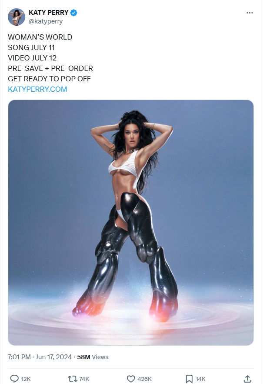Click the 426K likes count
Image resolution: width=270 pixels, height=384 pixels.
pos(144,379)
